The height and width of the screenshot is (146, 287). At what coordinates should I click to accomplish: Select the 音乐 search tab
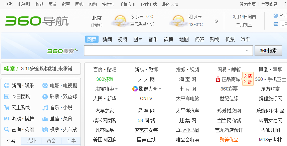coord(153,39)
